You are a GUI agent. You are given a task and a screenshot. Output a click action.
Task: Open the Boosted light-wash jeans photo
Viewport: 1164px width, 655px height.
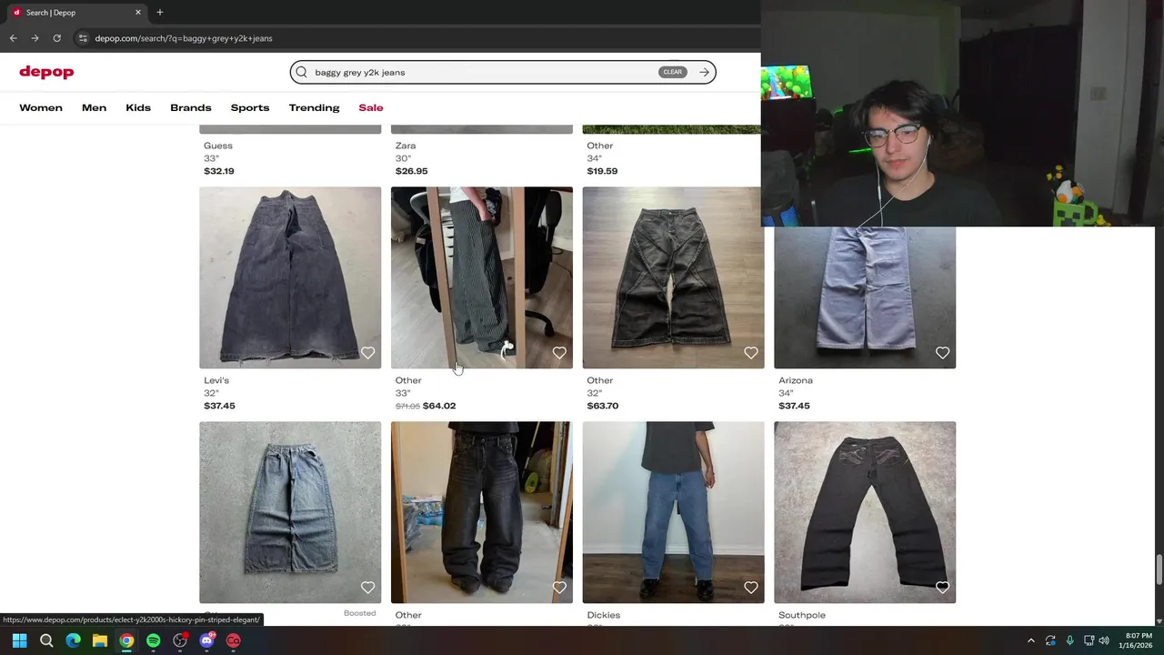(x=290, y=512)
